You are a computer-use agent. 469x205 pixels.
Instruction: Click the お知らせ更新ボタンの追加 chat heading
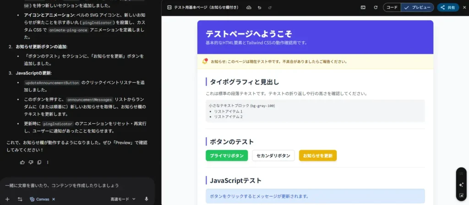click(x=42, y=47)
